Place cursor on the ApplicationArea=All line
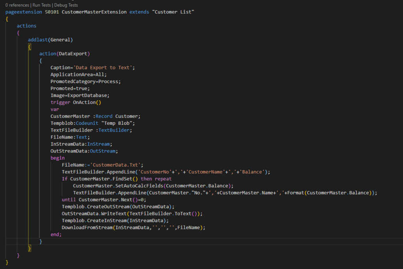Image resolution: width=403 pixels, height=269 pixels. click(78, 74)
